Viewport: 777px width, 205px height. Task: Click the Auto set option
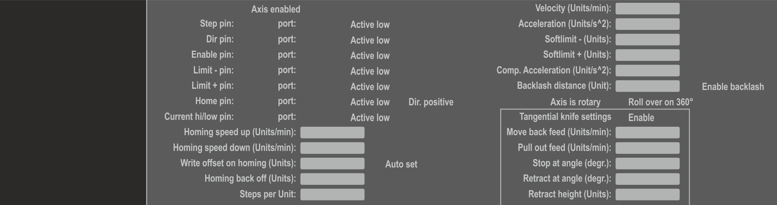[401, 164]
